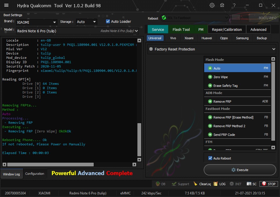Click the BOOT/ INFO button

point(264,18)
